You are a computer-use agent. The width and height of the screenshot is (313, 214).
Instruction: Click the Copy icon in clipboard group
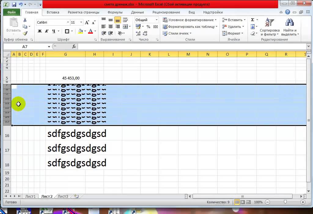point(25,26)
